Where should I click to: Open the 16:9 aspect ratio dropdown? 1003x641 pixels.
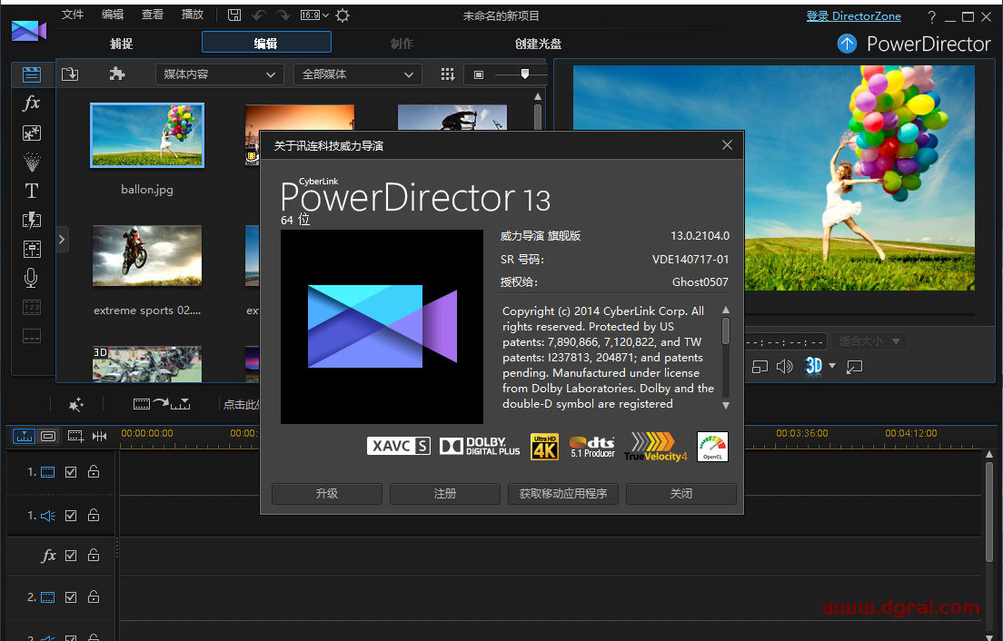(314, 15)
